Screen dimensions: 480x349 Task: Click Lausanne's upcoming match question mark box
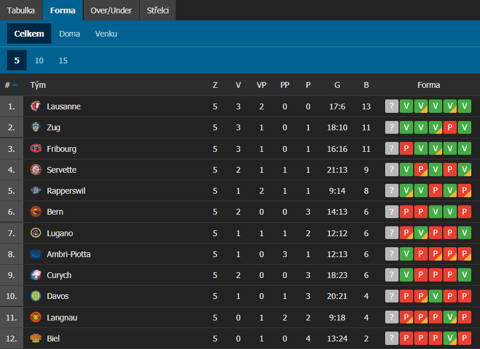(x=392, y=106)
